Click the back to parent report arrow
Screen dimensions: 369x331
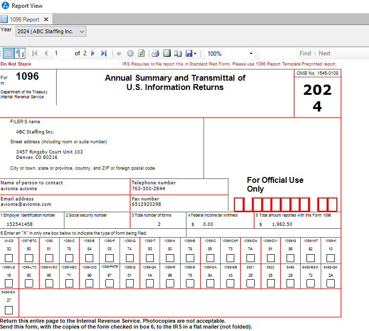point(119,53)
